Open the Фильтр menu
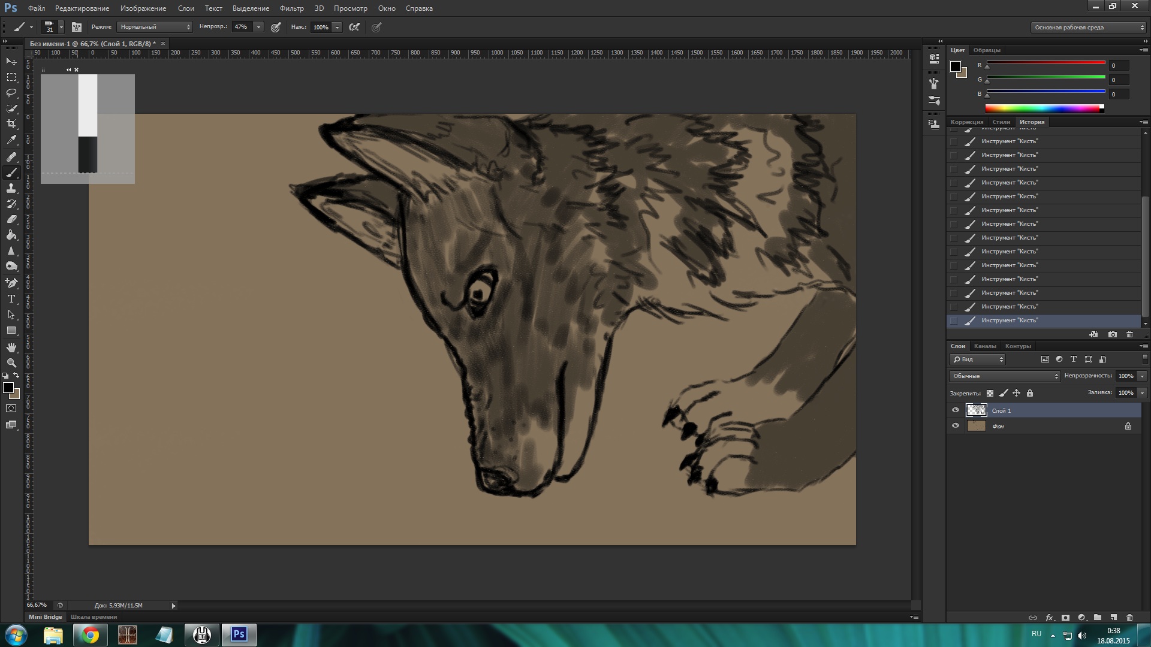Viewport: 1151px width, 647px height. [291, 8]
